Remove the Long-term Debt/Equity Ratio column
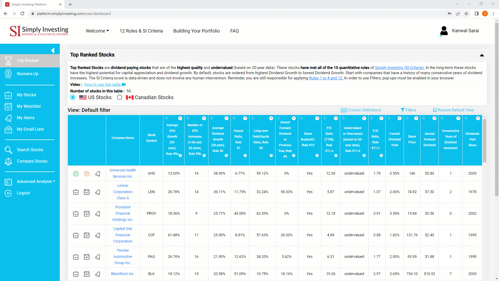This screenshot has width=499, height=281. click(271, 118)
